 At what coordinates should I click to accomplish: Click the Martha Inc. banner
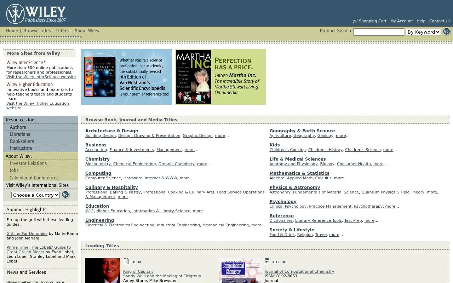(x=220, y=77)
